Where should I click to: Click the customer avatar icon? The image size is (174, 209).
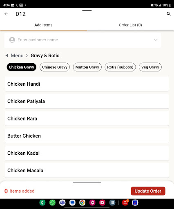[12, 40]
